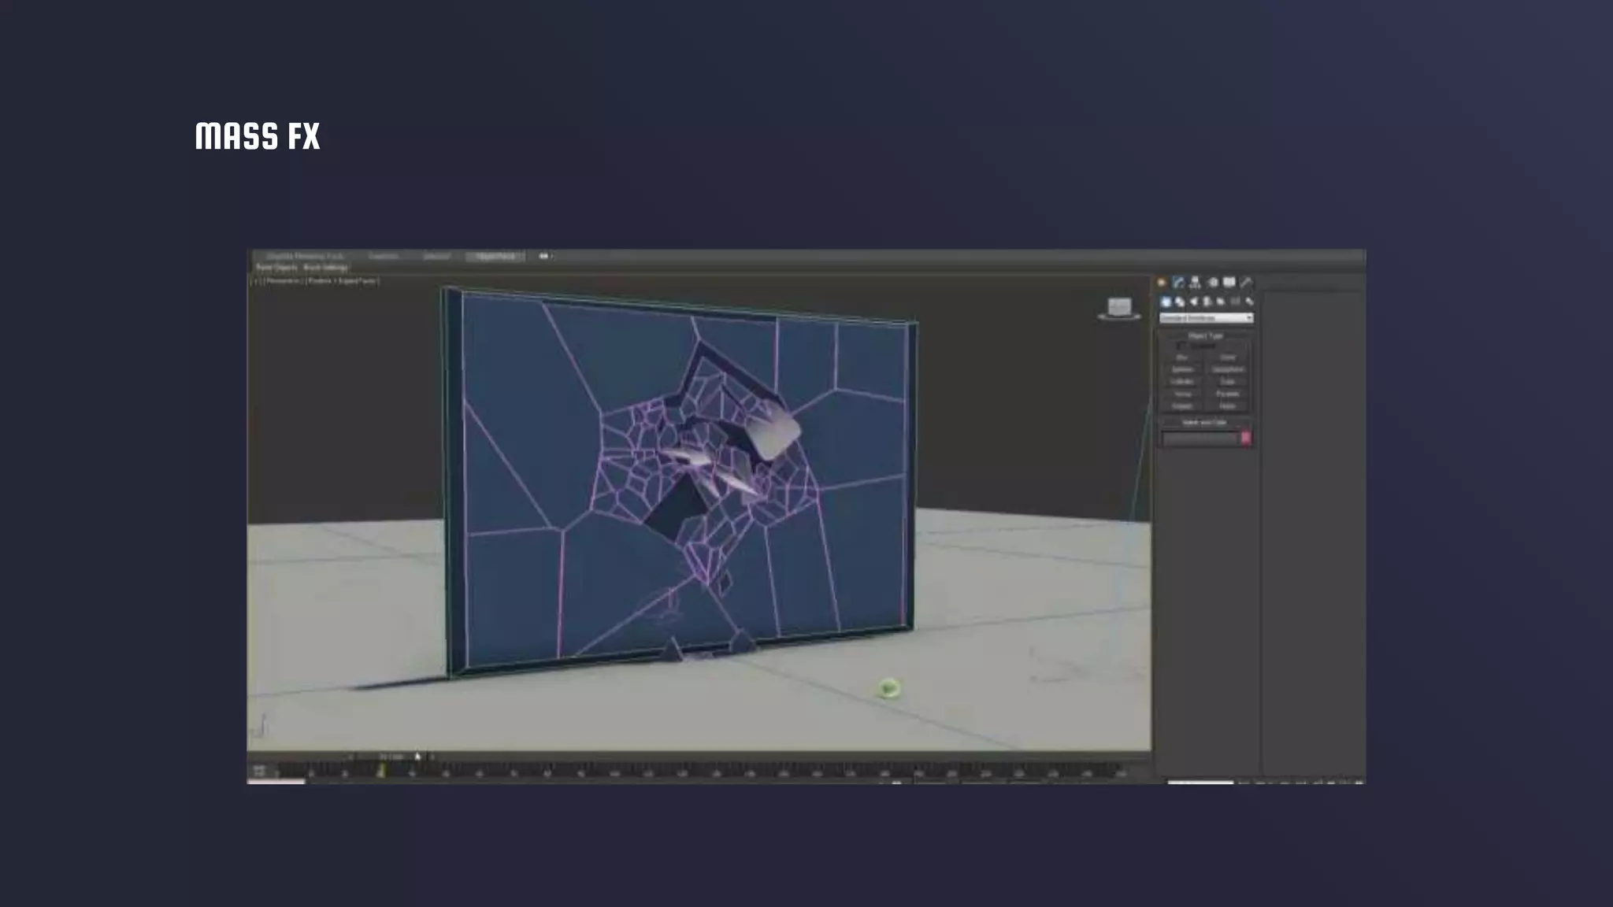1613x907 pixels.
Task: Open the Hierarchy panel icon
Action: pyautogui.click(x=1195, y=283)
